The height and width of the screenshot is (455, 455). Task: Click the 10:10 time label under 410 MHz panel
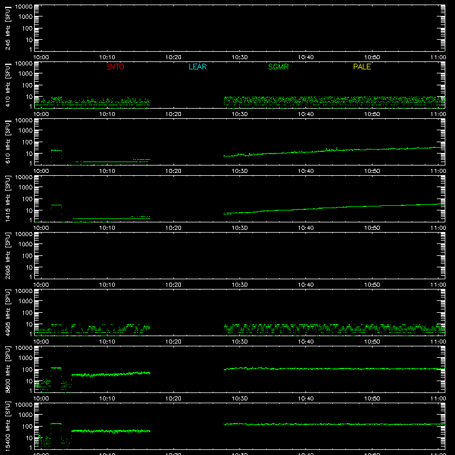coord(107,114)
